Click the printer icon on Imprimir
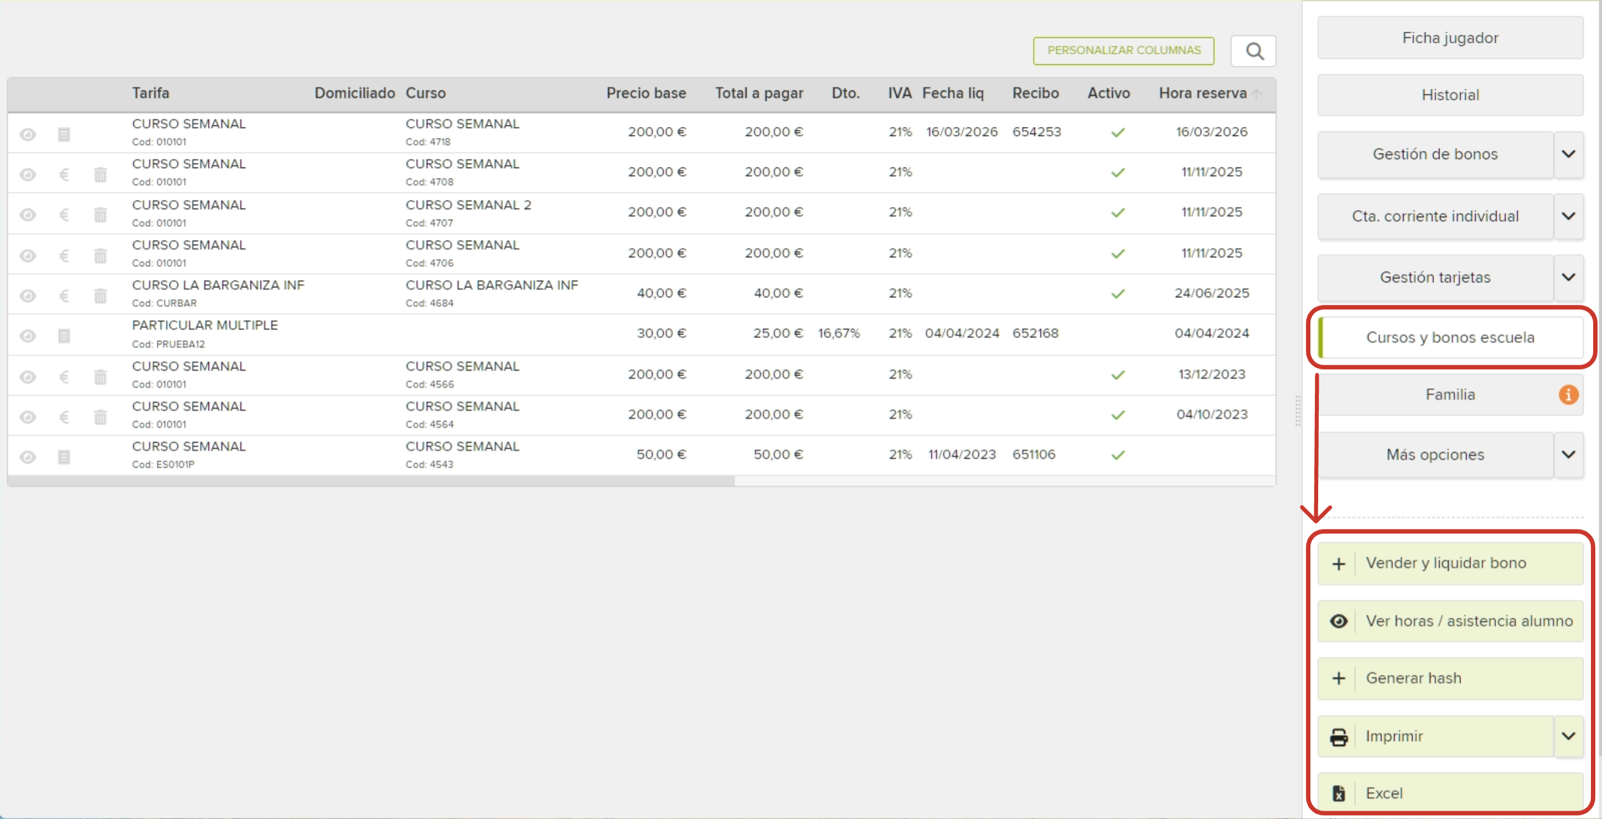The width and height of the screenshot is (1602, 819). coord(1338,737)
